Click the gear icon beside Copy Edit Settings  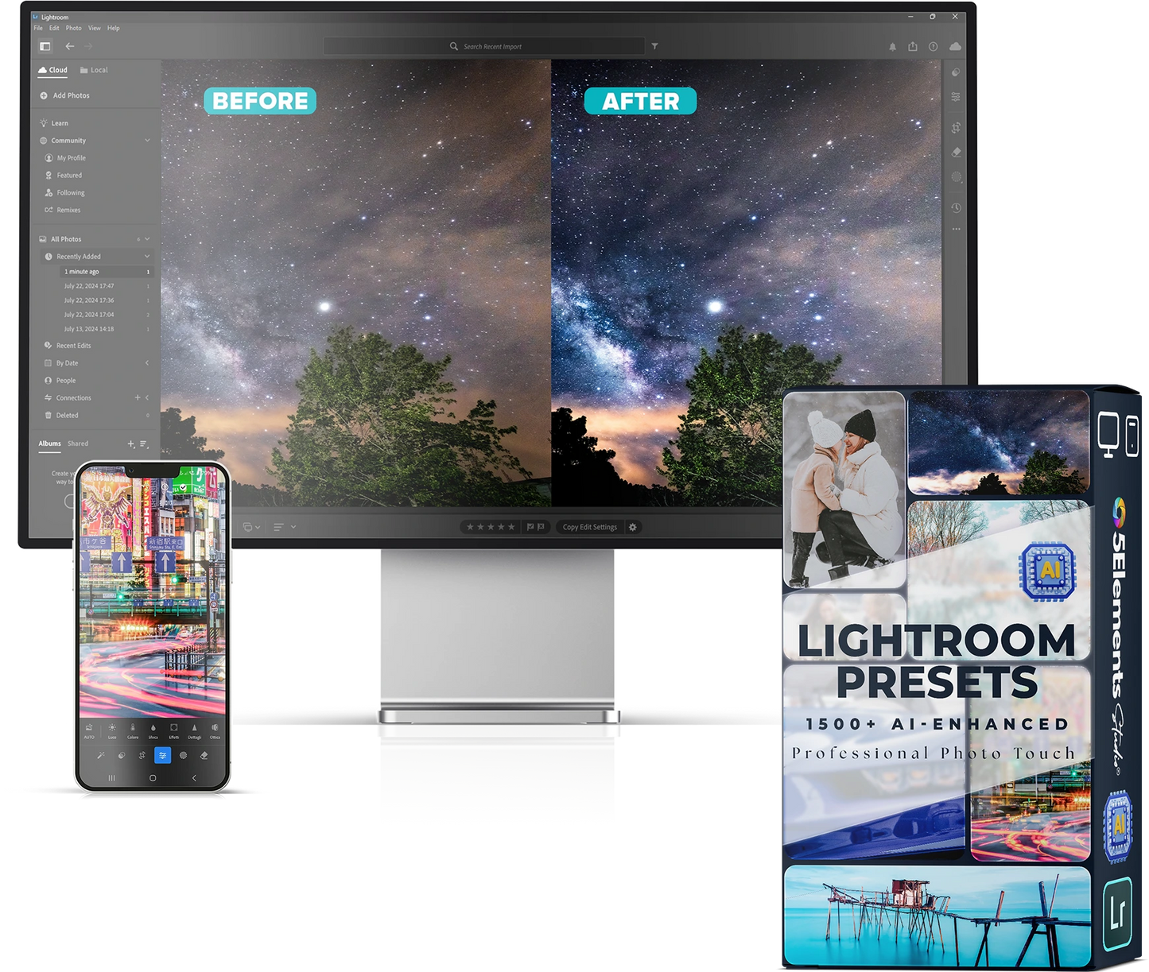click(x=633, y=527)
